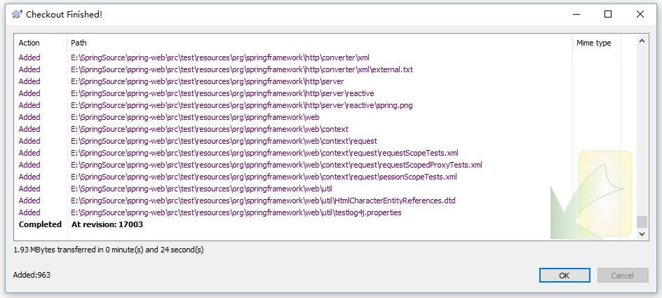Click the TortoiseSVN title bar icon

pos(16,14)
